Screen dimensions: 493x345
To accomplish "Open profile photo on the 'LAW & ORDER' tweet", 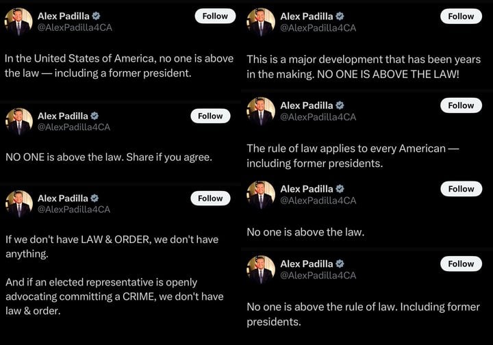I will [x=18, y=203].
